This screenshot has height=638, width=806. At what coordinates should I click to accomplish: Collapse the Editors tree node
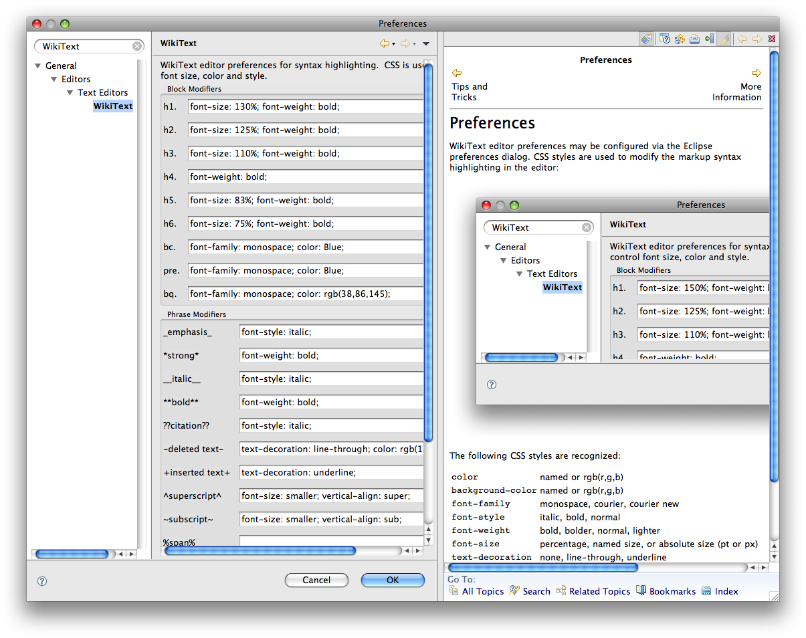tap(54, 79)
